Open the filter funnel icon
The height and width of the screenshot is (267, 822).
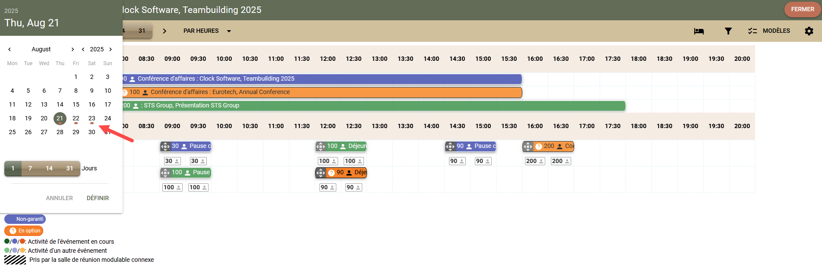pyautogui.click(x=728, y=31)
